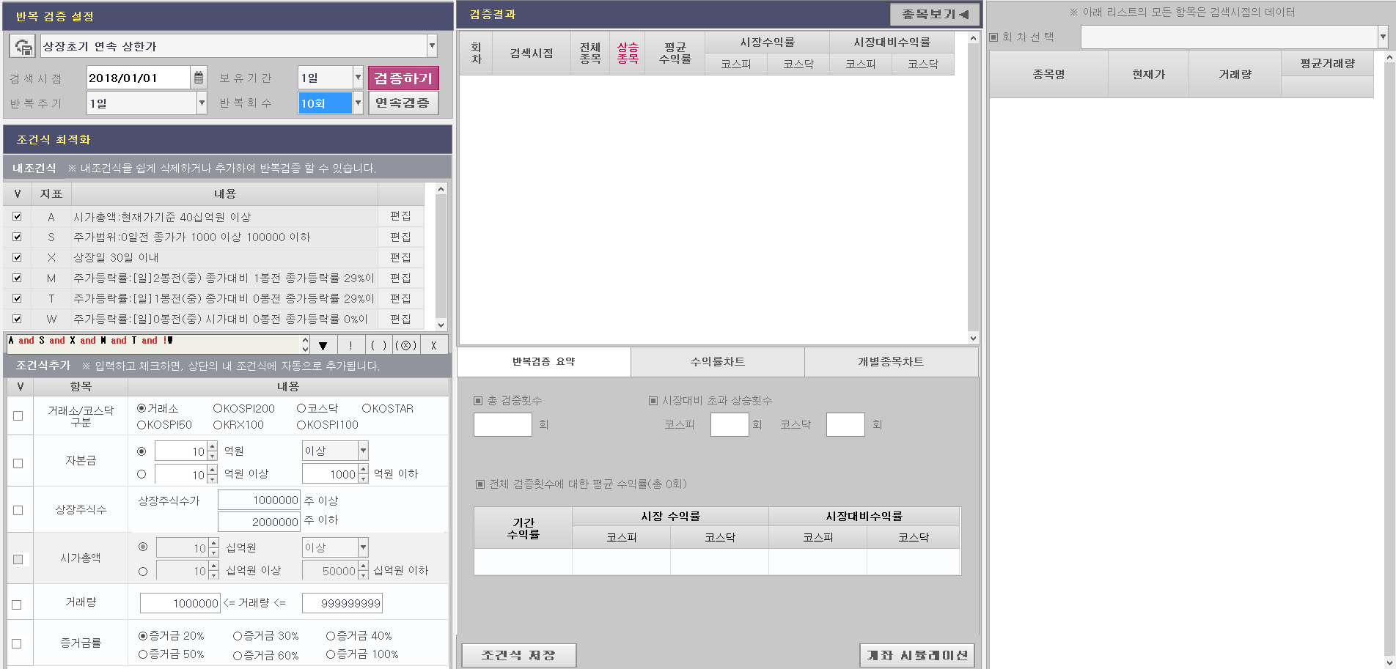Click the 종목보기 button
1396x669 pixels.
[x=935, y=14]
